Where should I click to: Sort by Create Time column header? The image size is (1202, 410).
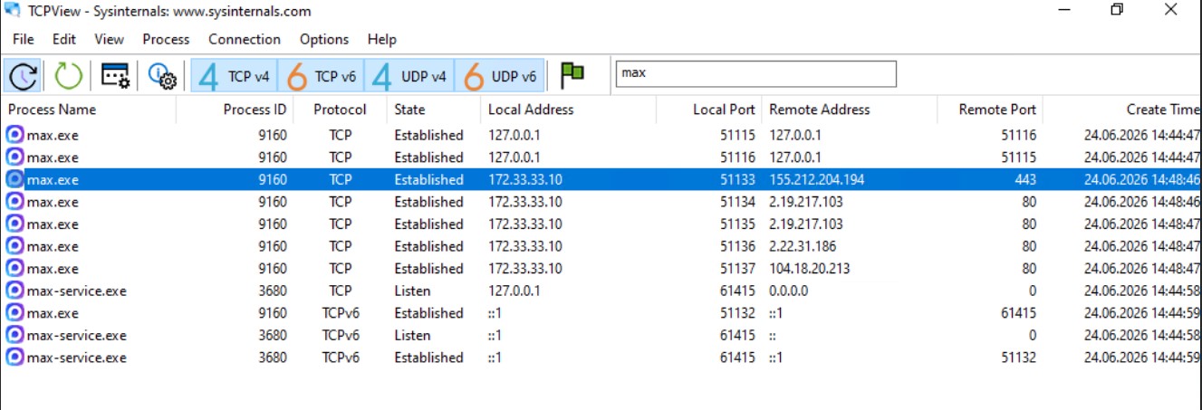coord(1122,110)
